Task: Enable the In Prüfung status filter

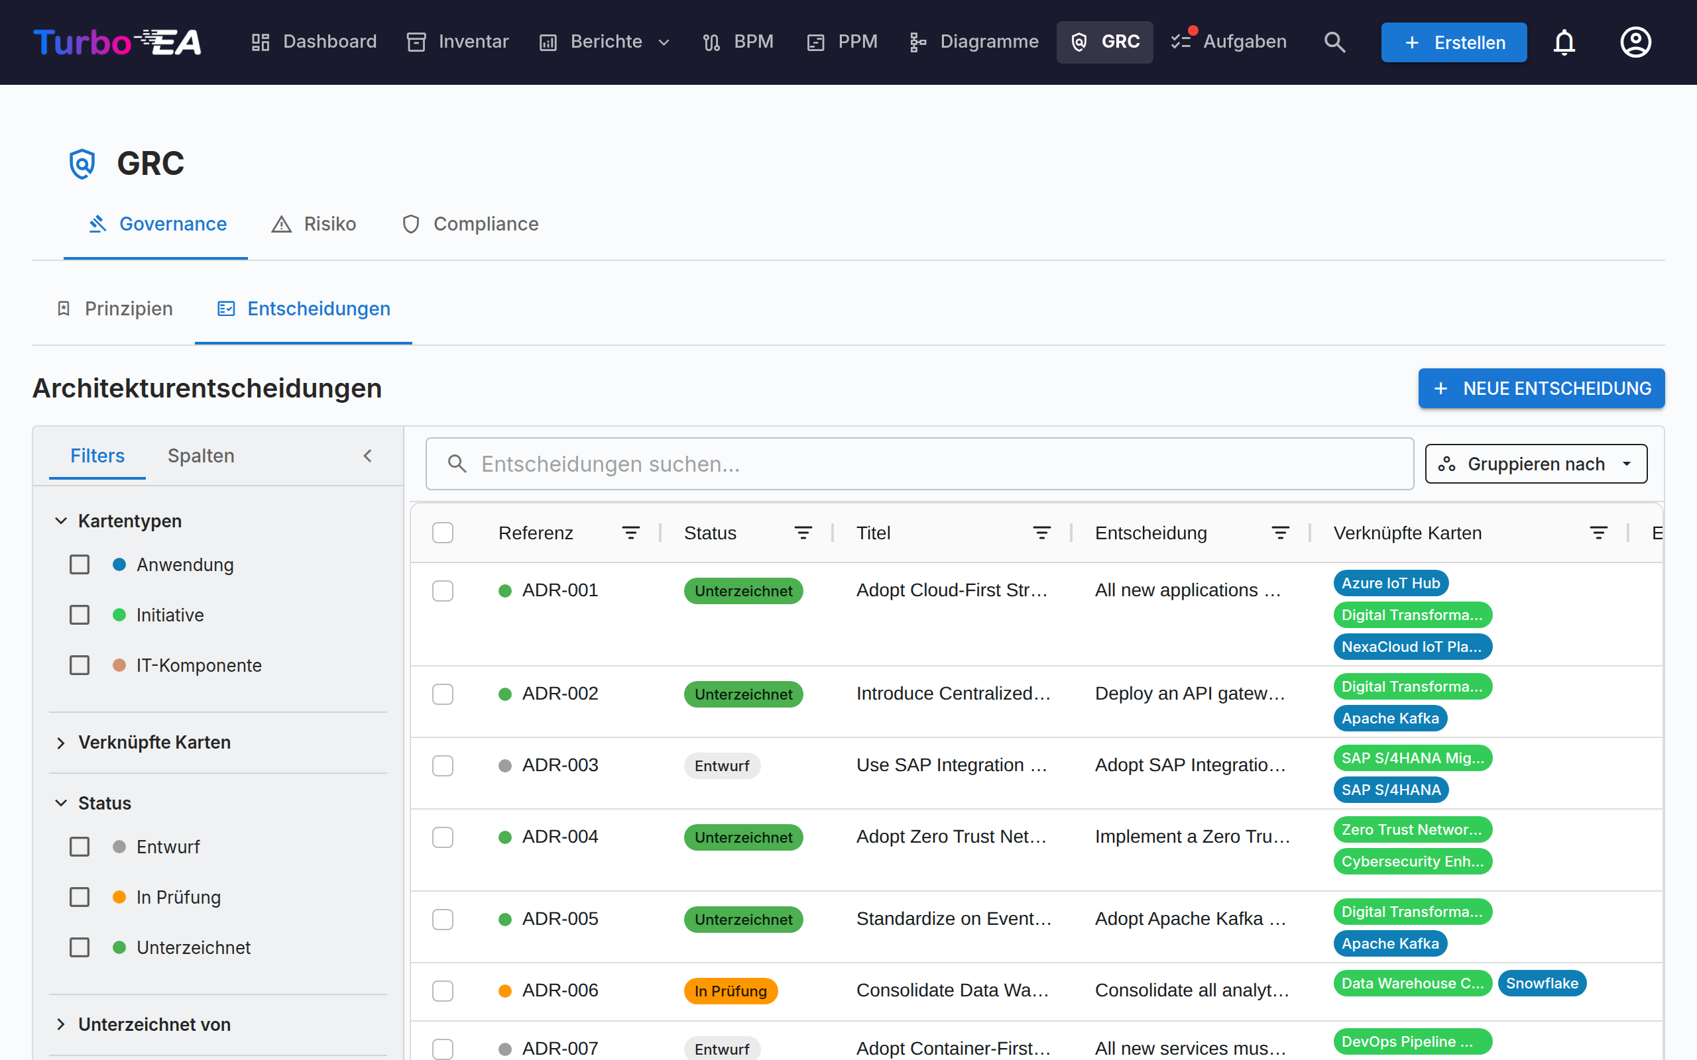Action: pyautogui.click(x=80, y=896)
